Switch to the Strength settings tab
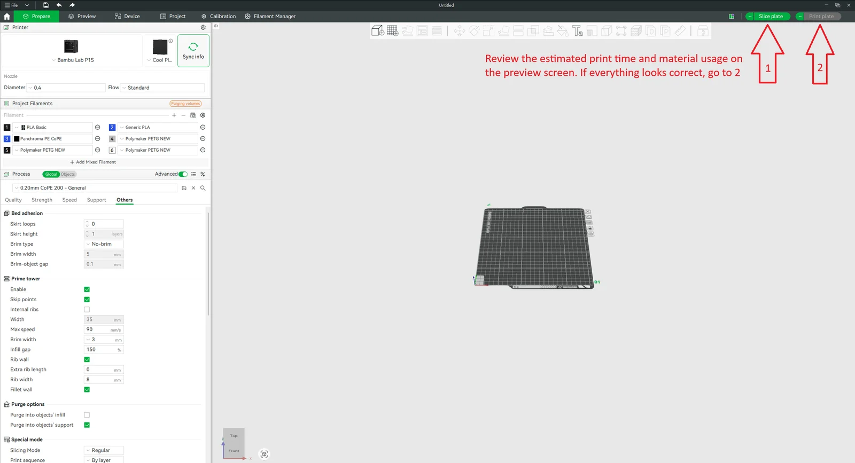 pos(42,200)
